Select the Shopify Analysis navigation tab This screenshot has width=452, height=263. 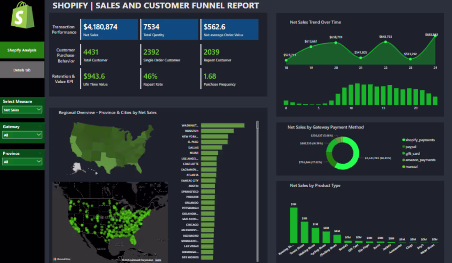[x=22, y=50]
